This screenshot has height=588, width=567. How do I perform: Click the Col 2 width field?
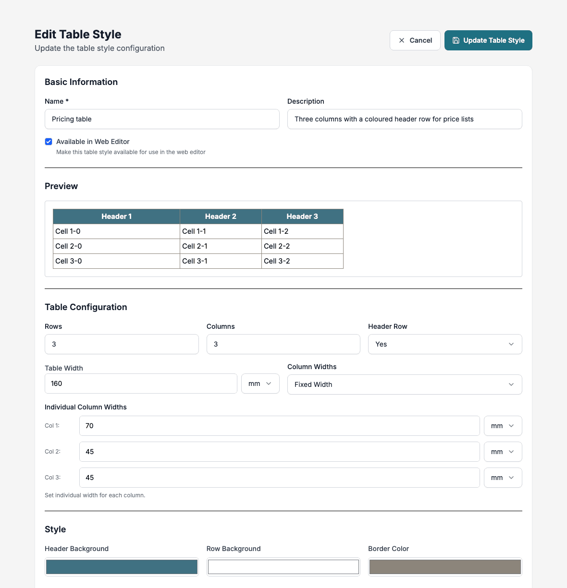[x=280, y=452]
